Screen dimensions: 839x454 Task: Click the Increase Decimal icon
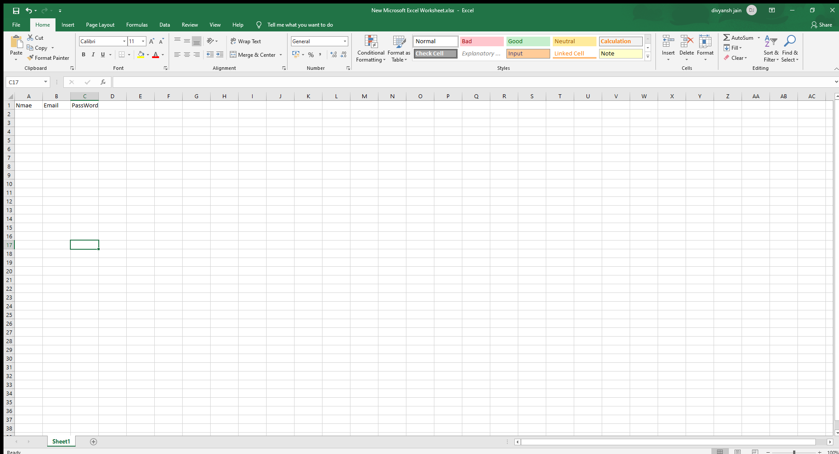(333, 55)
